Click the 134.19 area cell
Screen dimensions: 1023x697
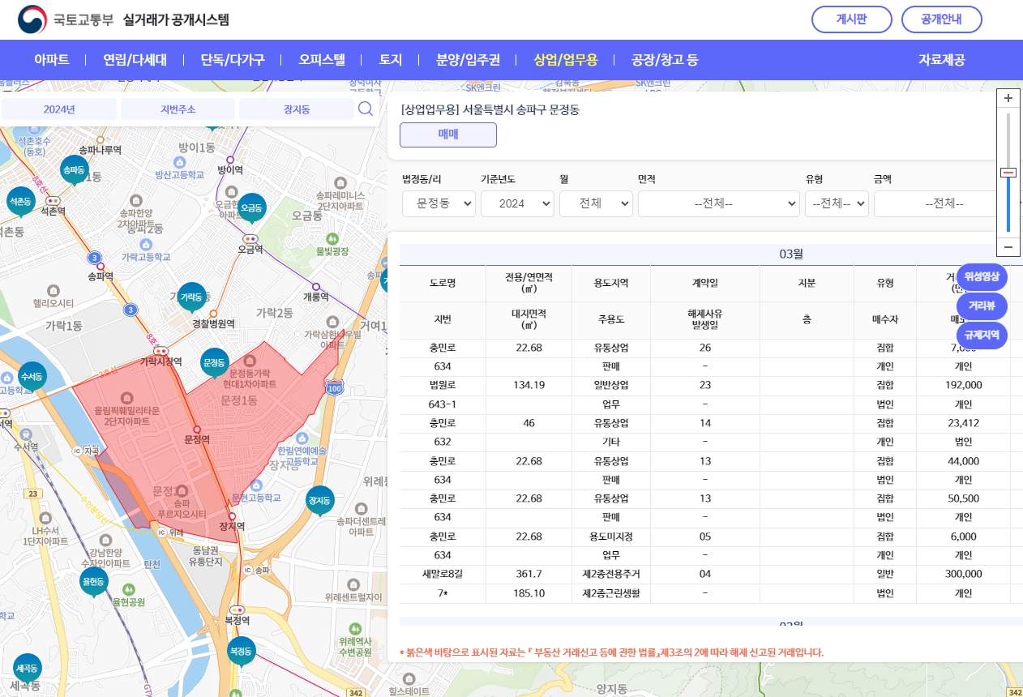click(529, 386)
